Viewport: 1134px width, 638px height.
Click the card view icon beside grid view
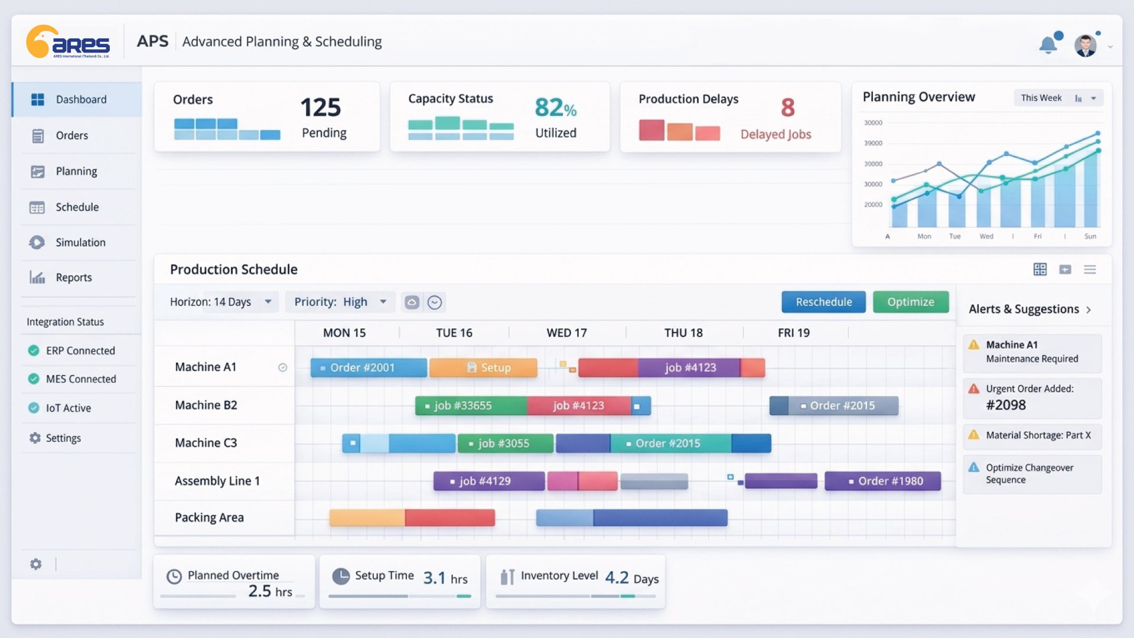(1065, 269)
